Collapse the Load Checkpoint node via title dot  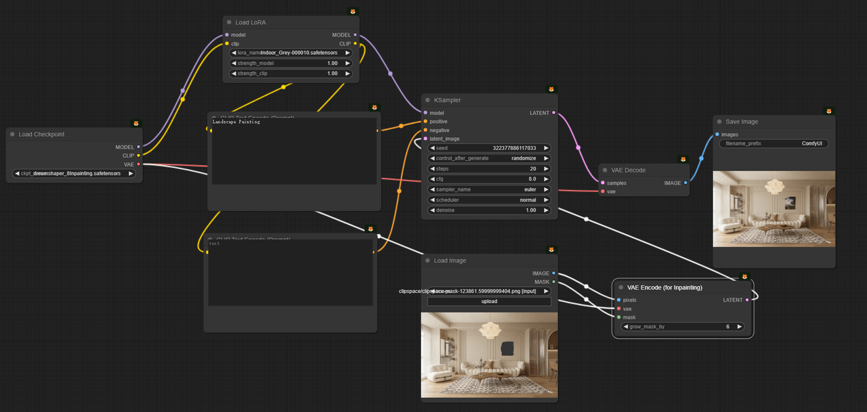13,134
